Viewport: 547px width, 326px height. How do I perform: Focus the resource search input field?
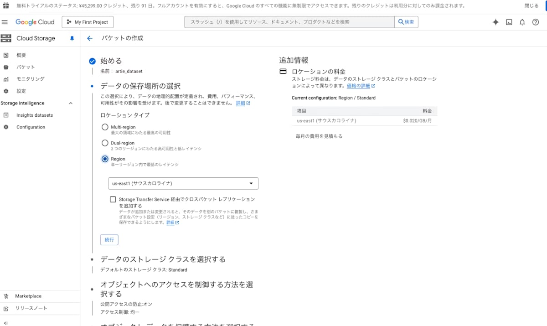point(289,22)
